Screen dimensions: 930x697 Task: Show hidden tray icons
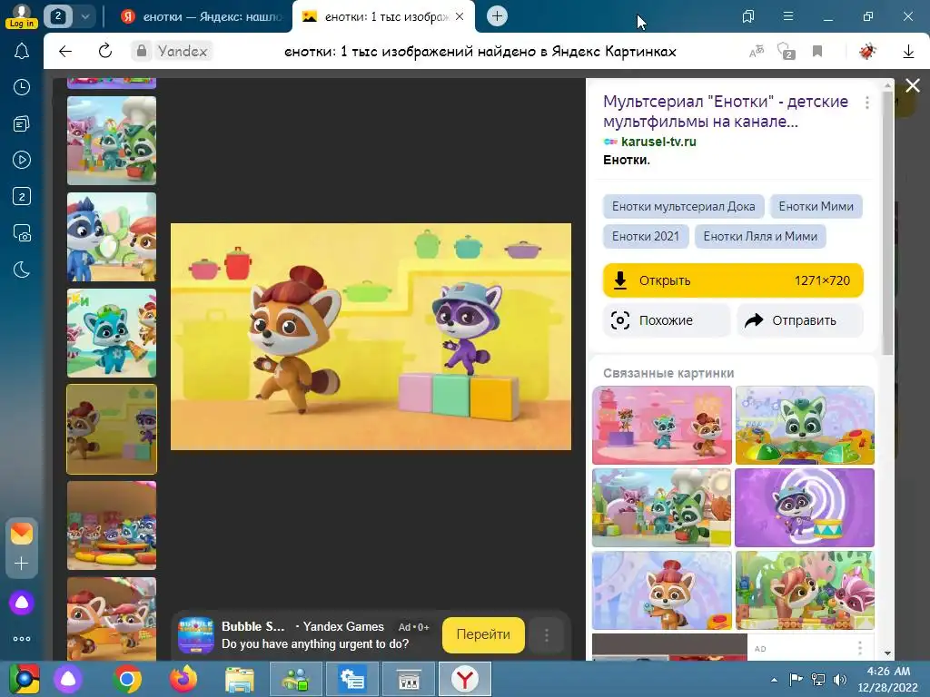click(774, 679)
